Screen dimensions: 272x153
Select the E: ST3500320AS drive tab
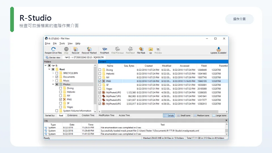84,58
